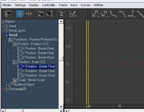Image resolution: width=144 pixels, height=112 pixels.
Task: Set tangents to Step
Action: tap(131, 14)
